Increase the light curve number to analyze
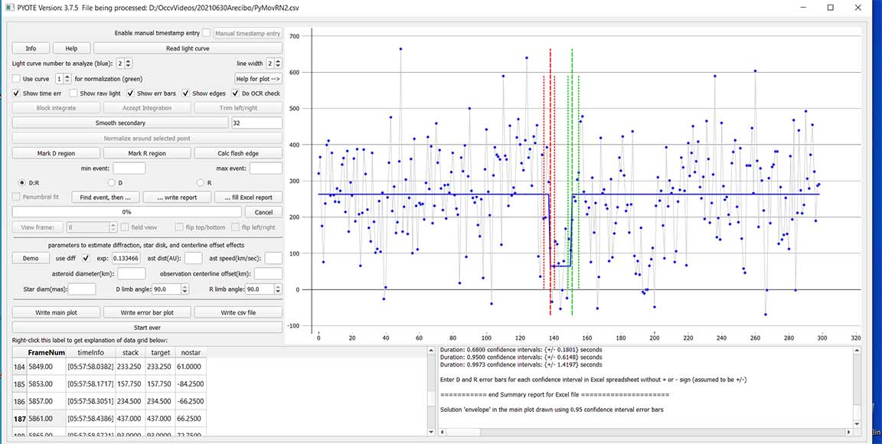The height and width of the screenshot is (444, 882). pyautogui.click(x=129, y=60)
